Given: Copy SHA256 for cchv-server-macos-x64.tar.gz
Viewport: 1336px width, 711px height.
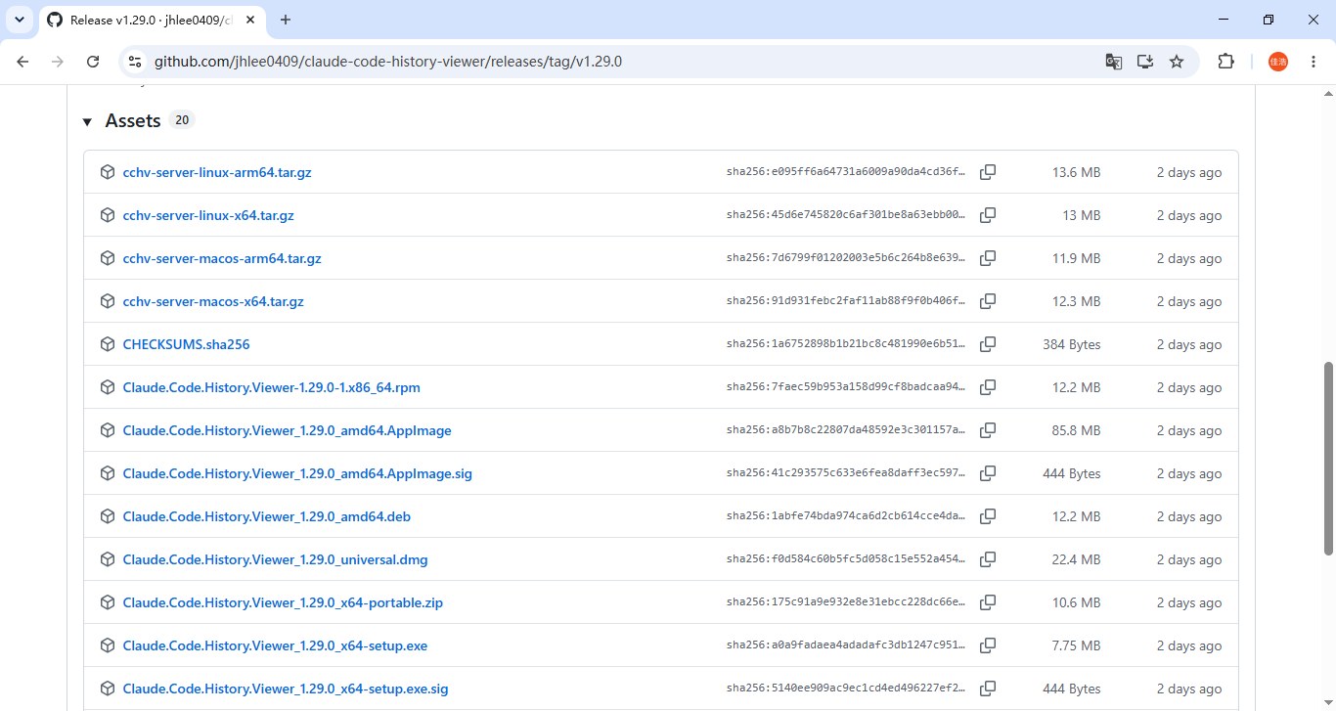Looking at the screenshot, I should (x=988, y=301).
